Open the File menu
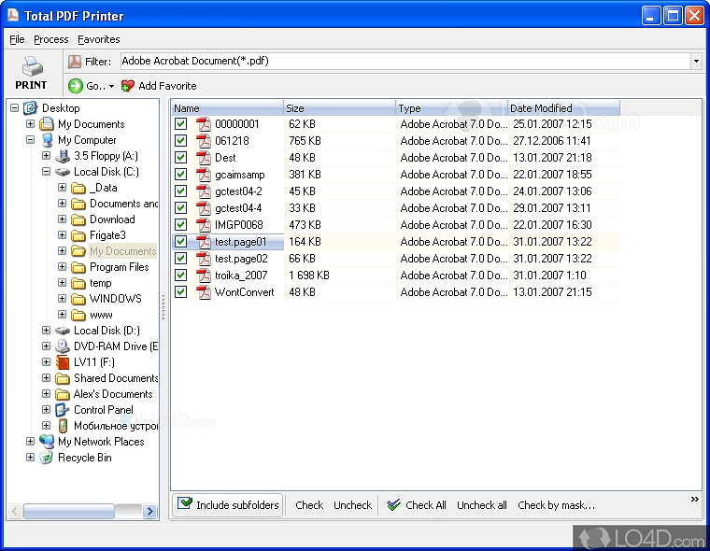 (17, 39)
